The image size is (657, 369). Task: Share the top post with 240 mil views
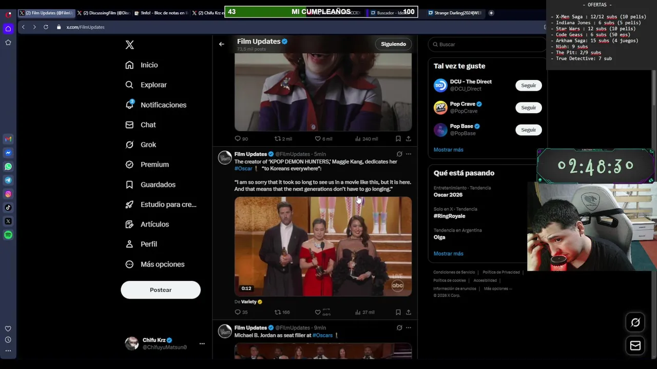tap(409, 139)
